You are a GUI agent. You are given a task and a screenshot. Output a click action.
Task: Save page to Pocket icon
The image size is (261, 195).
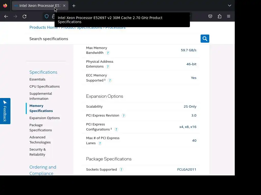tap(210, 16)
